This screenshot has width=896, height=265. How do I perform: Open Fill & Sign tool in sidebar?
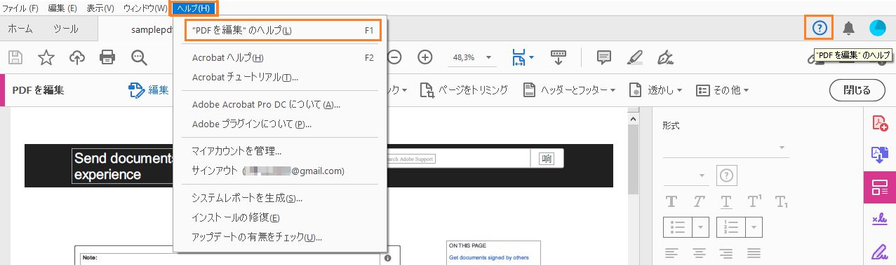pos(879,220)
